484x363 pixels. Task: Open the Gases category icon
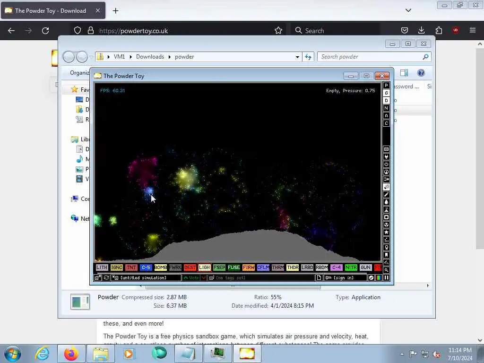coord(386,194)
